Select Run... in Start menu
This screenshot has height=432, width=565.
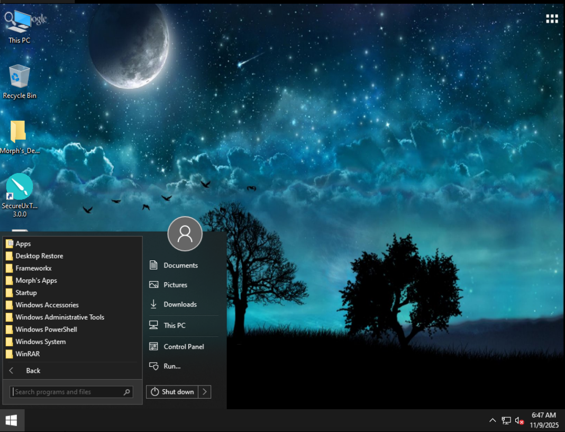[x=172, y=366]
